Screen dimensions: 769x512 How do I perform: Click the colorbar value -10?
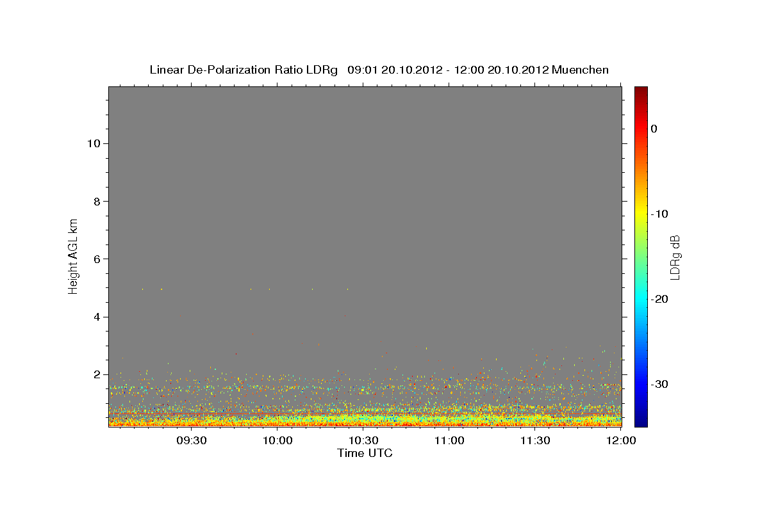point(659,214)
